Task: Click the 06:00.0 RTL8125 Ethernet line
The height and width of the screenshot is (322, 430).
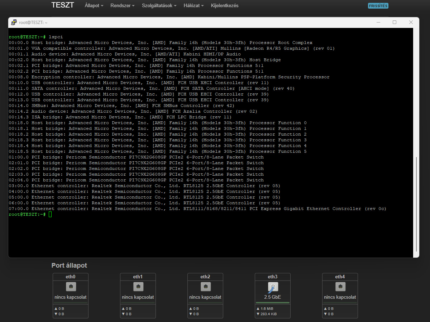Action: pos(144,203)
